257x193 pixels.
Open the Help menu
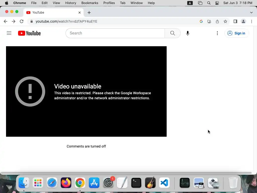tap(151, 3)
